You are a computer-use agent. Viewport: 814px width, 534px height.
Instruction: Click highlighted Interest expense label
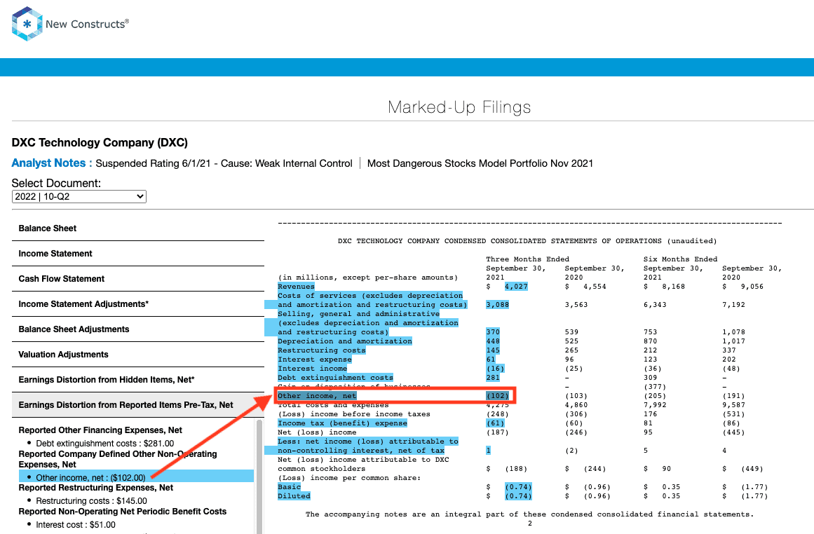(315, 359)
